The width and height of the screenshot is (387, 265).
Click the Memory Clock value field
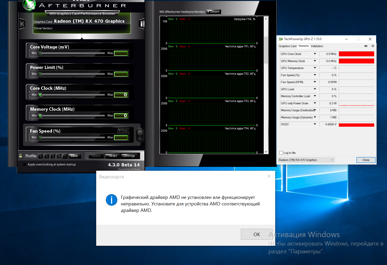(x=121, y=116)
